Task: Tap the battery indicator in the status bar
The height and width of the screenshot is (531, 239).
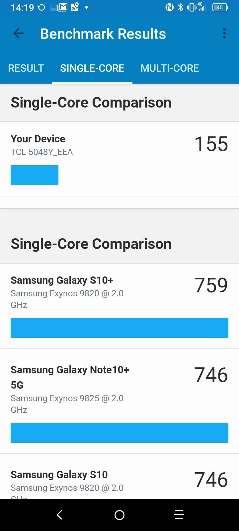Action: click(x=220, y=7)
